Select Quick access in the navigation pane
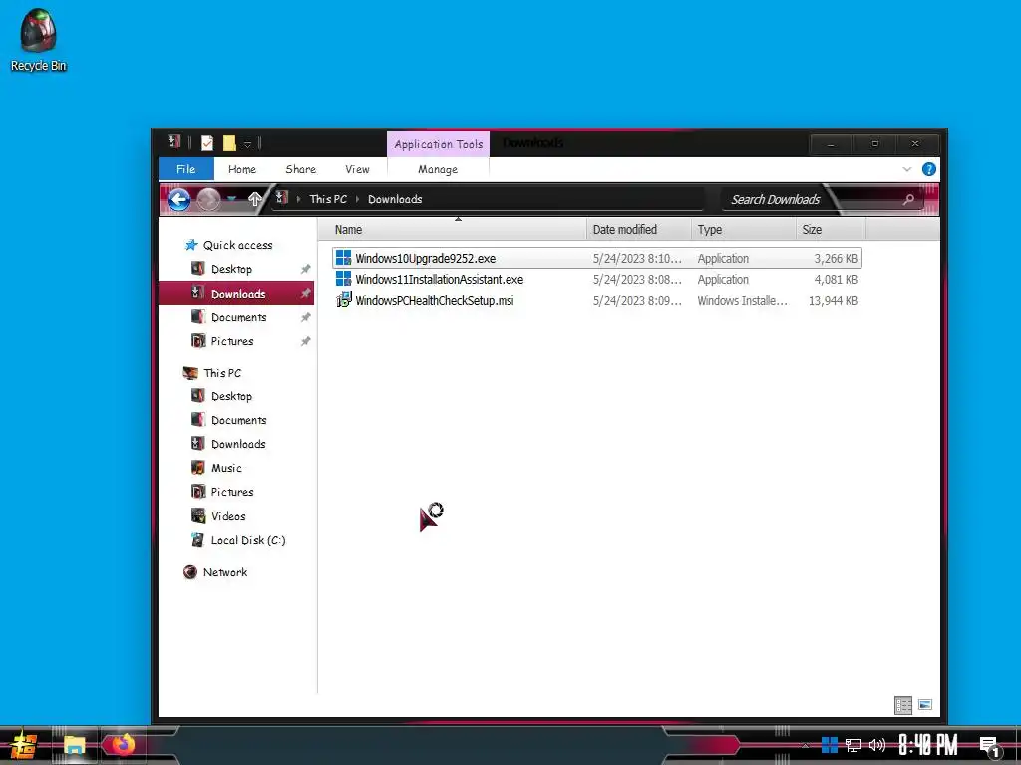The width and height of the screenshot is (1021, 765). (229, 245)
